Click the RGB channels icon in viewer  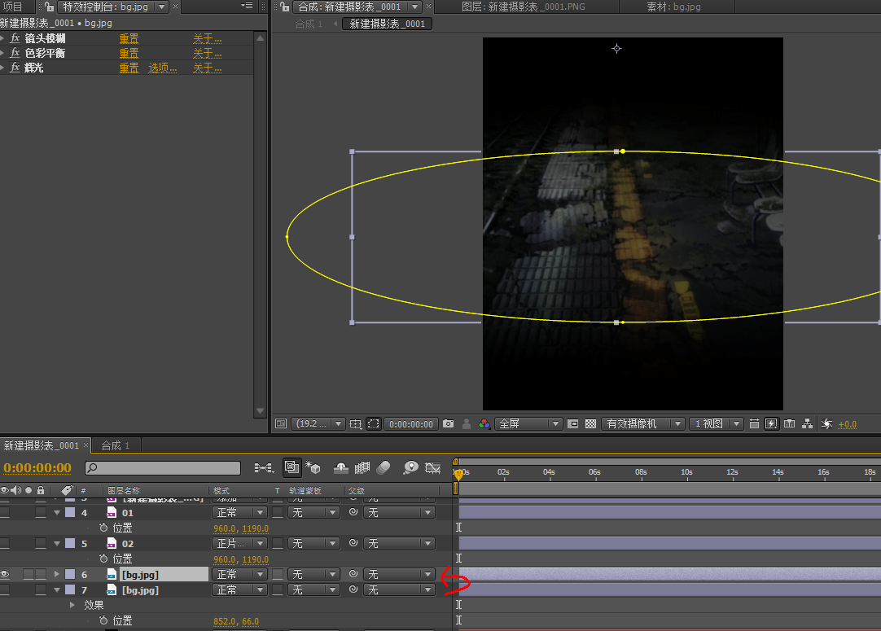click(x=484, y=424)
